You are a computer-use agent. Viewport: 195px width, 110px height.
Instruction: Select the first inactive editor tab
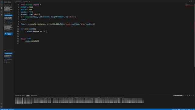18,1
